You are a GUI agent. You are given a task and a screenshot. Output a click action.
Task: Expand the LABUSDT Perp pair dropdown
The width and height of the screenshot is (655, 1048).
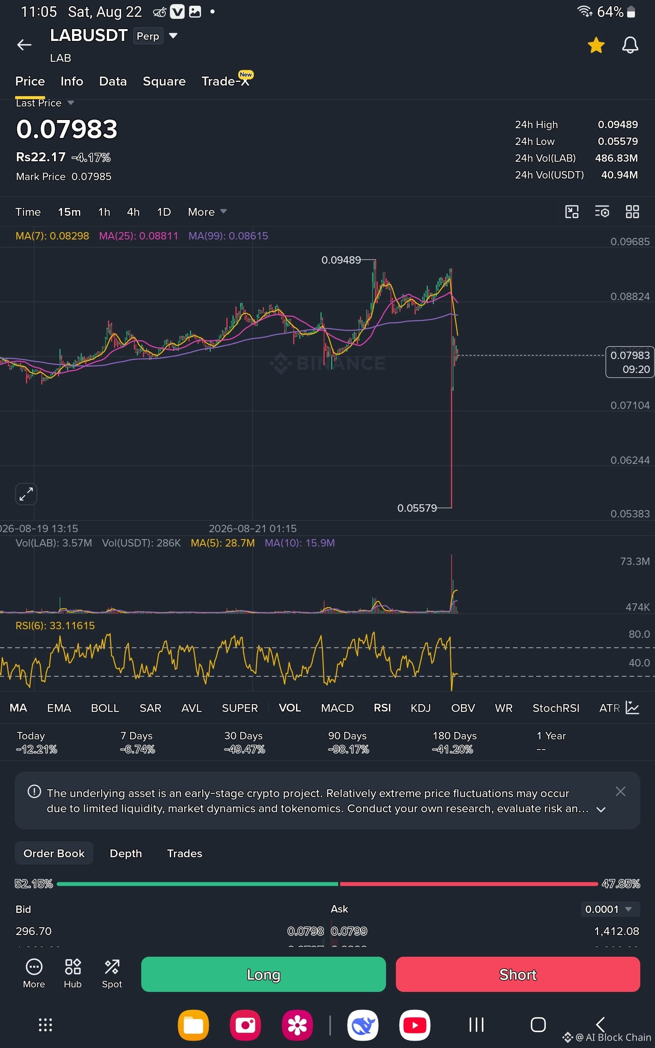tap(173, 36)
